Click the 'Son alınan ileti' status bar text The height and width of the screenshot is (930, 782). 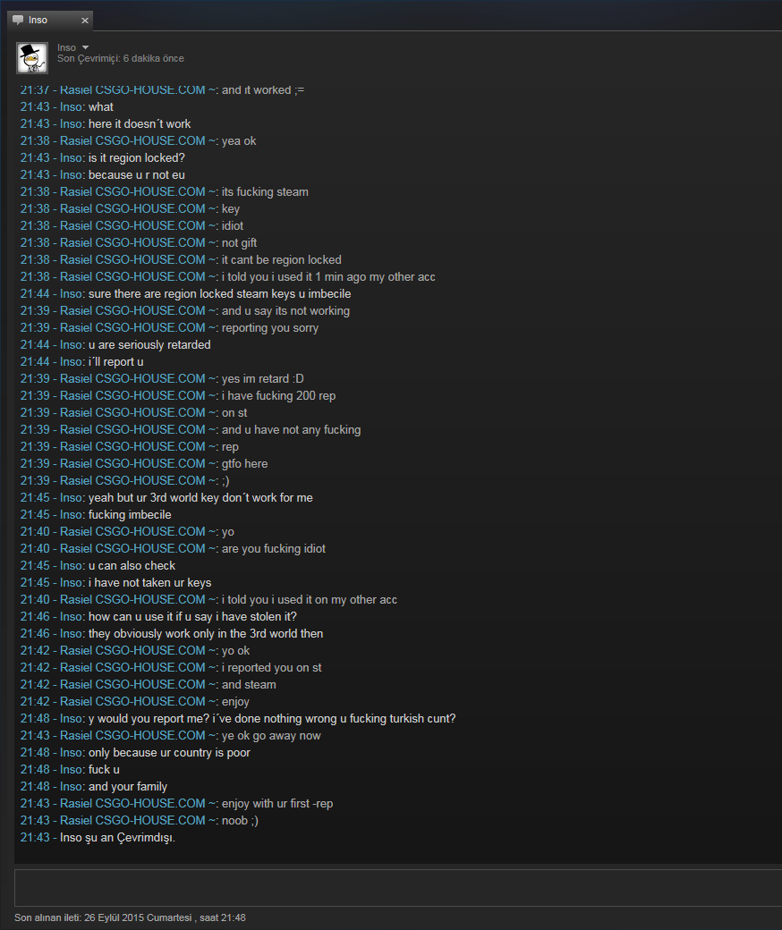pos(130,917)
